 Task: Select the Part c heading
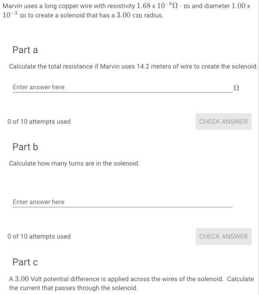25,262
